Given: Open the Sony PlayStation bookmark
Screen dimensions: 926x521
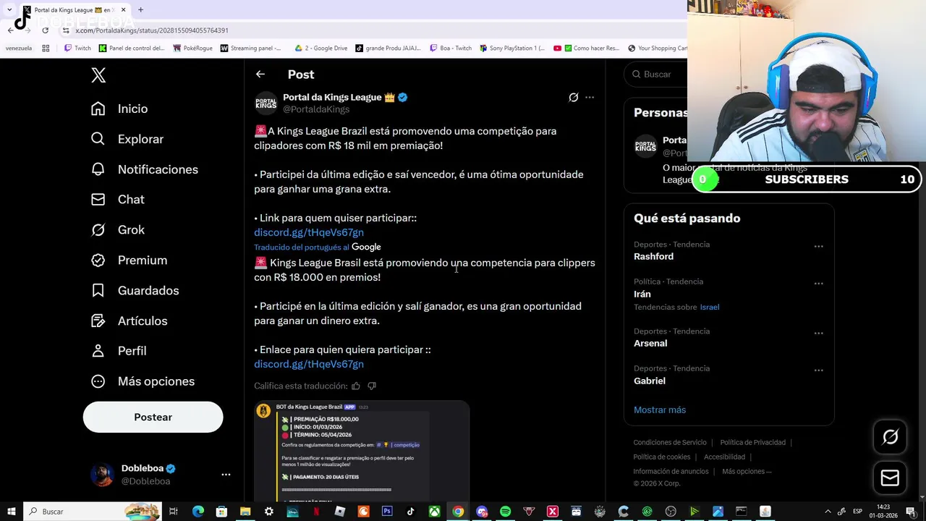Looking at the screenshot, I should point(511,48).
